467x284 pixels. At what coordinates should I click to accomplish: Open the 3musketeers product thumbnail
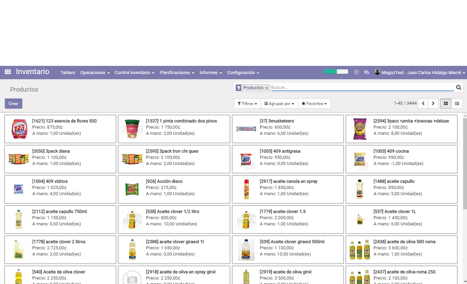click(x=246, y=129)
